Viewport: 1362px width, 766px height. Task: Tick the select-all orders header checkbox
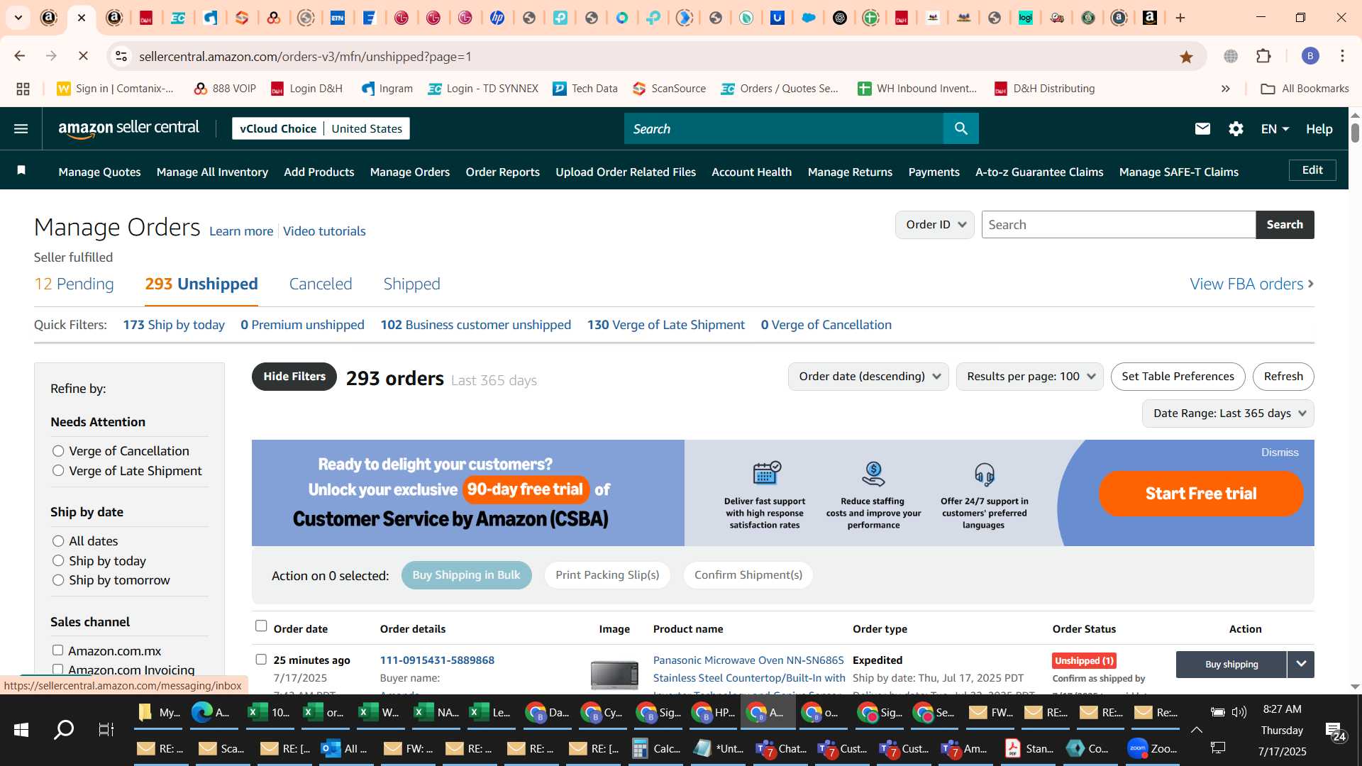pos(261,626)
